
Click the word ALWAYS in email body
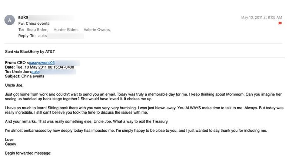pyautogui.click(x=193, y=108)
